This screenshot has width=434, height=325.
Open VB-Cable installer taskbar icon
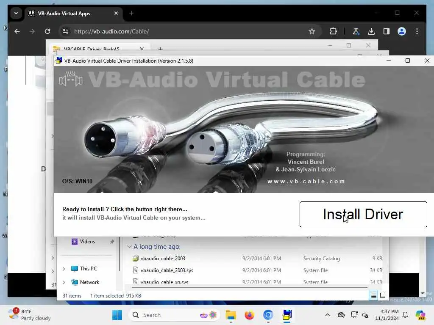tap(287, 315)
